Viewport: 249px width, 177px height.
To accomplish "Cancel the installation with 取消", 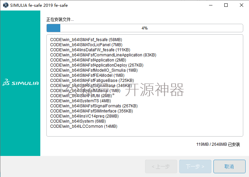I will [229, 166].
